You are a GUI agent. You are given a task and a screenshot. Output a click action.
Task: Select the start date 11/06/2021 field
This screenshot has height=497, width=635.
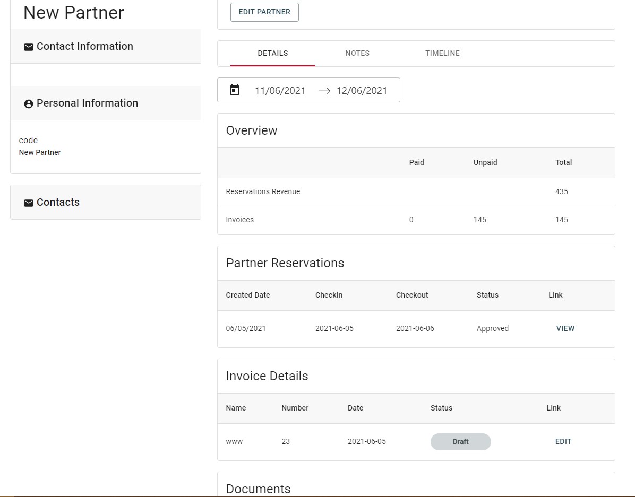coord(280,91)
